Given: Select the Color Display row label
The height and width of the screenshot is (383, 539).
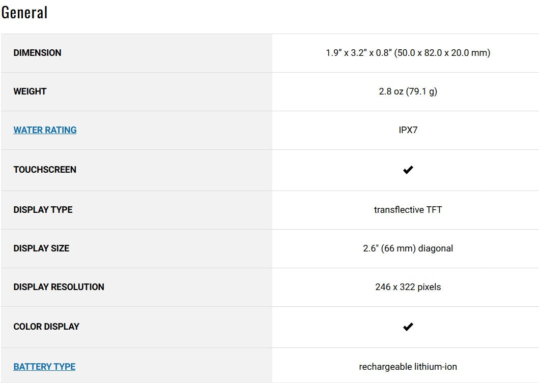Looking at the screenshot, I should coord(46,327).
